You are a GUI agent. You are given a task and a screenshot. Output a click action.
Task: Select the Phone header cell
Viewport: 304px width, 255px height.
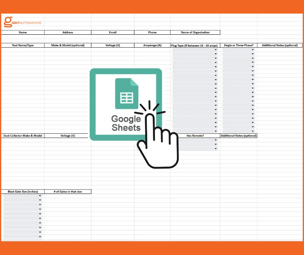(152, 32)
